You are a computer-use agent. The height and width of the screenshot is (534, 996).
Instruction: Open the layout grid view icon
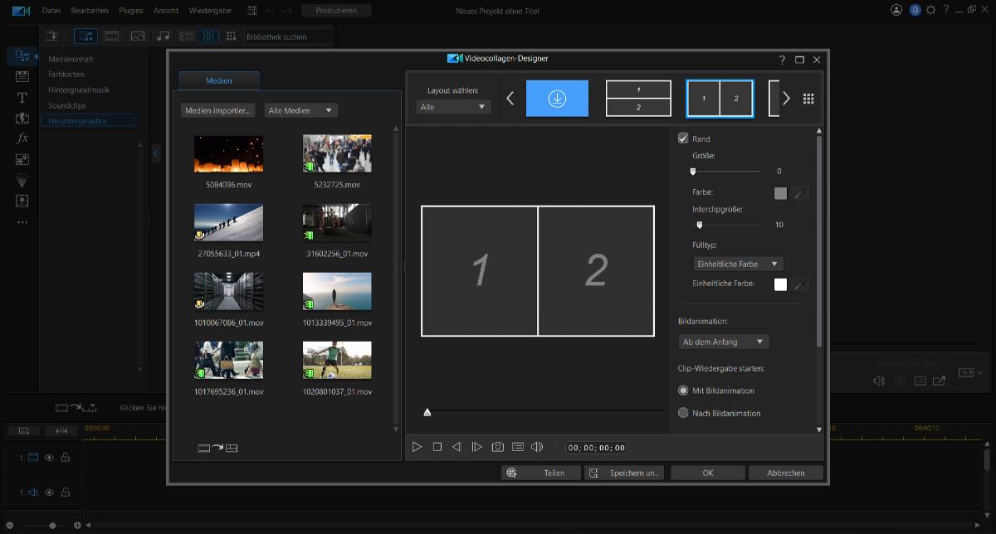tap(808, 99)
